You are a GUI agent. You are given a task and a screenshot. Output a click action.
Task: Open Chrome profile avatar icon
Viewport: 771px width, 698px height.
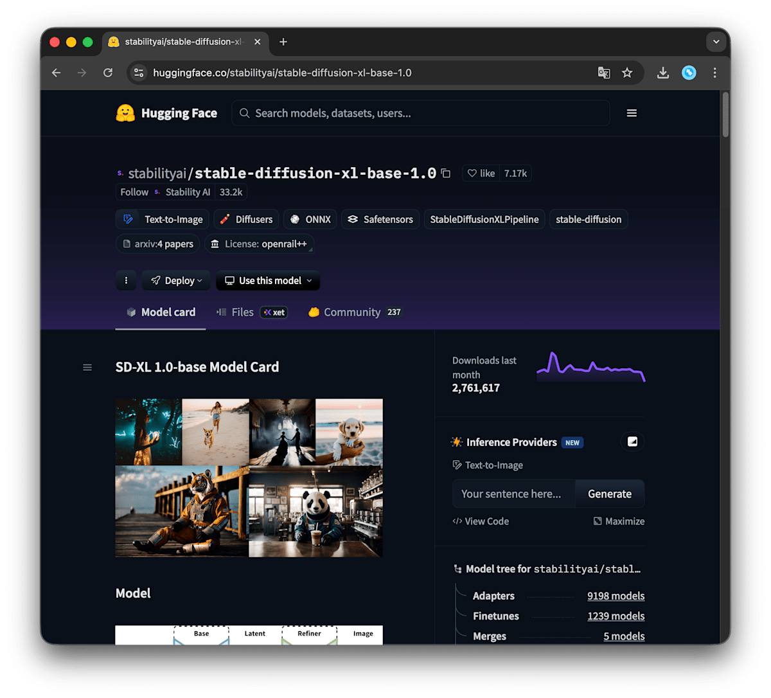tap(689, 73)
